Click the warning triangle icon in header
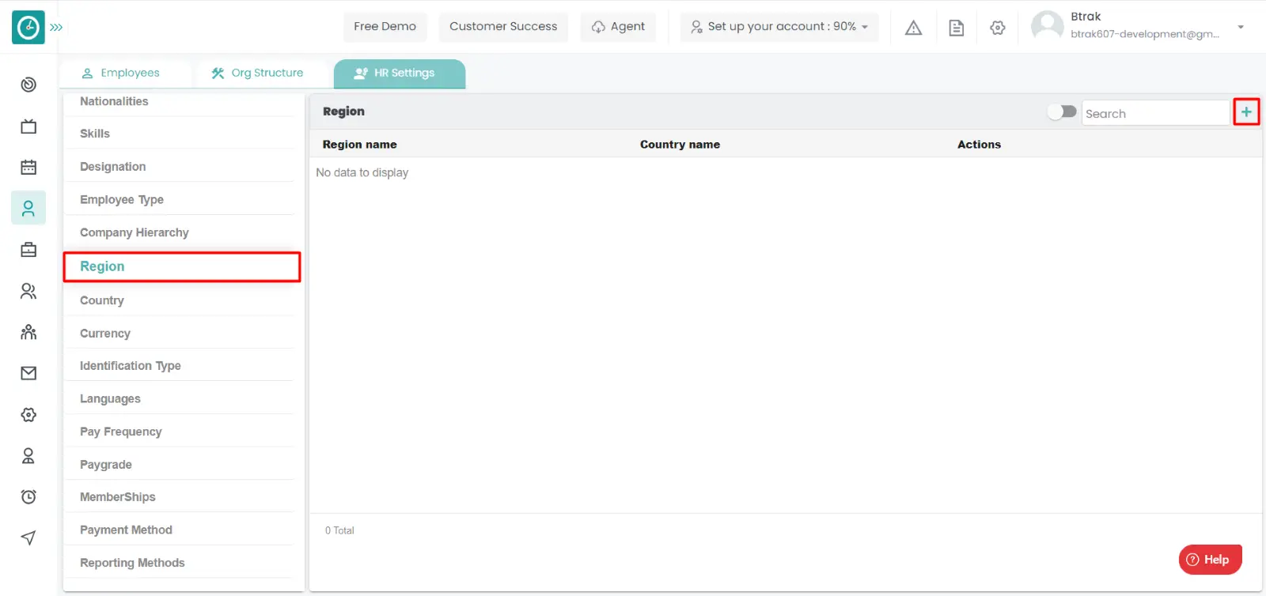Image resolution: width=1266 pixels, height=596 pixels. click(x=913, y=28)
